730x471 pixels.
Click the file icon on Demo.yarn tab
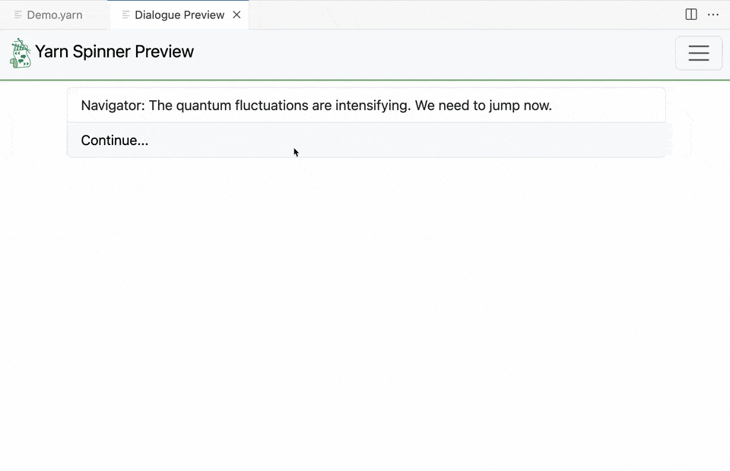(x=18, y=15)
